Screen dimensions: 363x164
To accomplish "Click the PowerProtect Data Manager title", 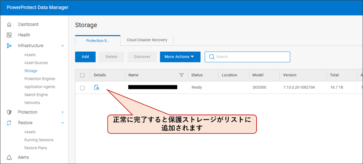I will point(38,7).
